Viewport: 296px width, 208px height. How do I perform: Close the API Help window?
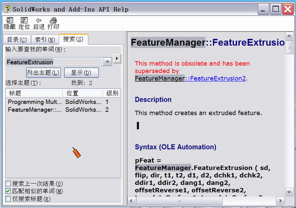tap(288, 9)
